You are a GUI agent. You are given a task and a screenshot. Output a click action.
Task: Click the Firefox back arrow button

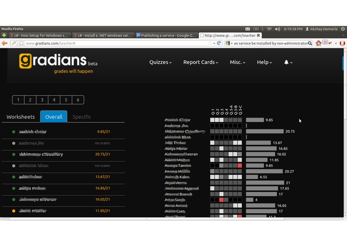coord(4,43)
